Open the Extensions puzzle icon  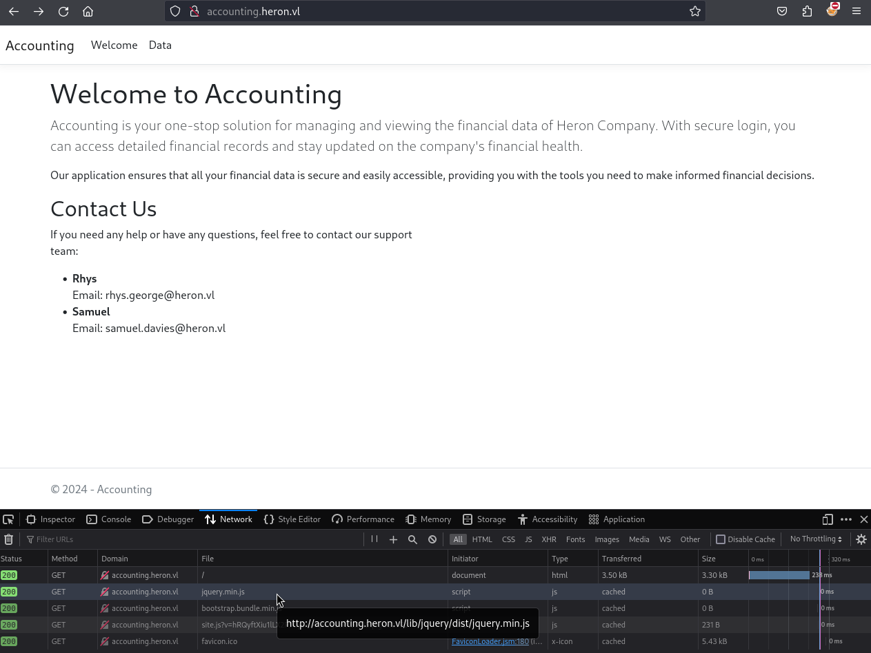[807, 11]
